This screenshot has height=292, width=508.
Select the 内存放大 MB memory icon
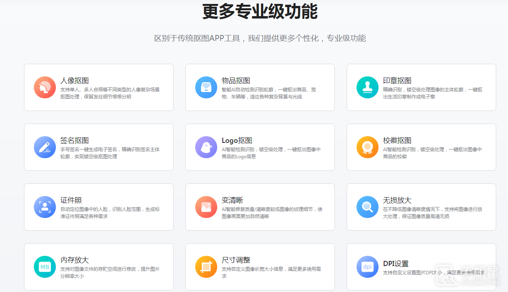(x=44, y=267)
